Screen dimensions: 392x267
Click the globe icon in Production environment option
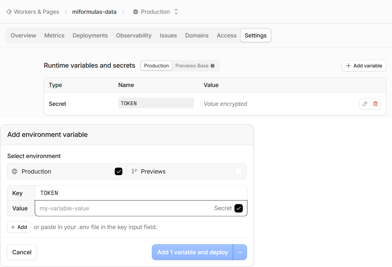point(15,172)
